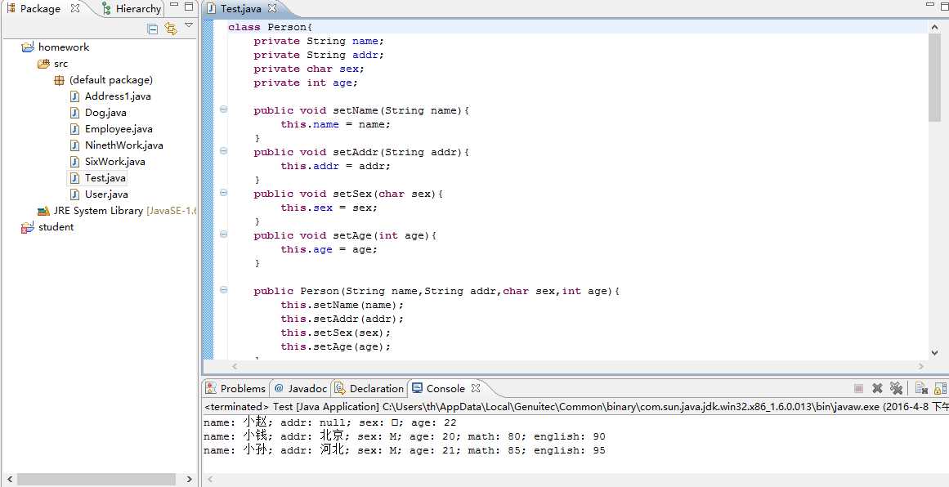Switch to the Hierarchy tab
This screenshot has height=487, width=949.
click(138, 8)
